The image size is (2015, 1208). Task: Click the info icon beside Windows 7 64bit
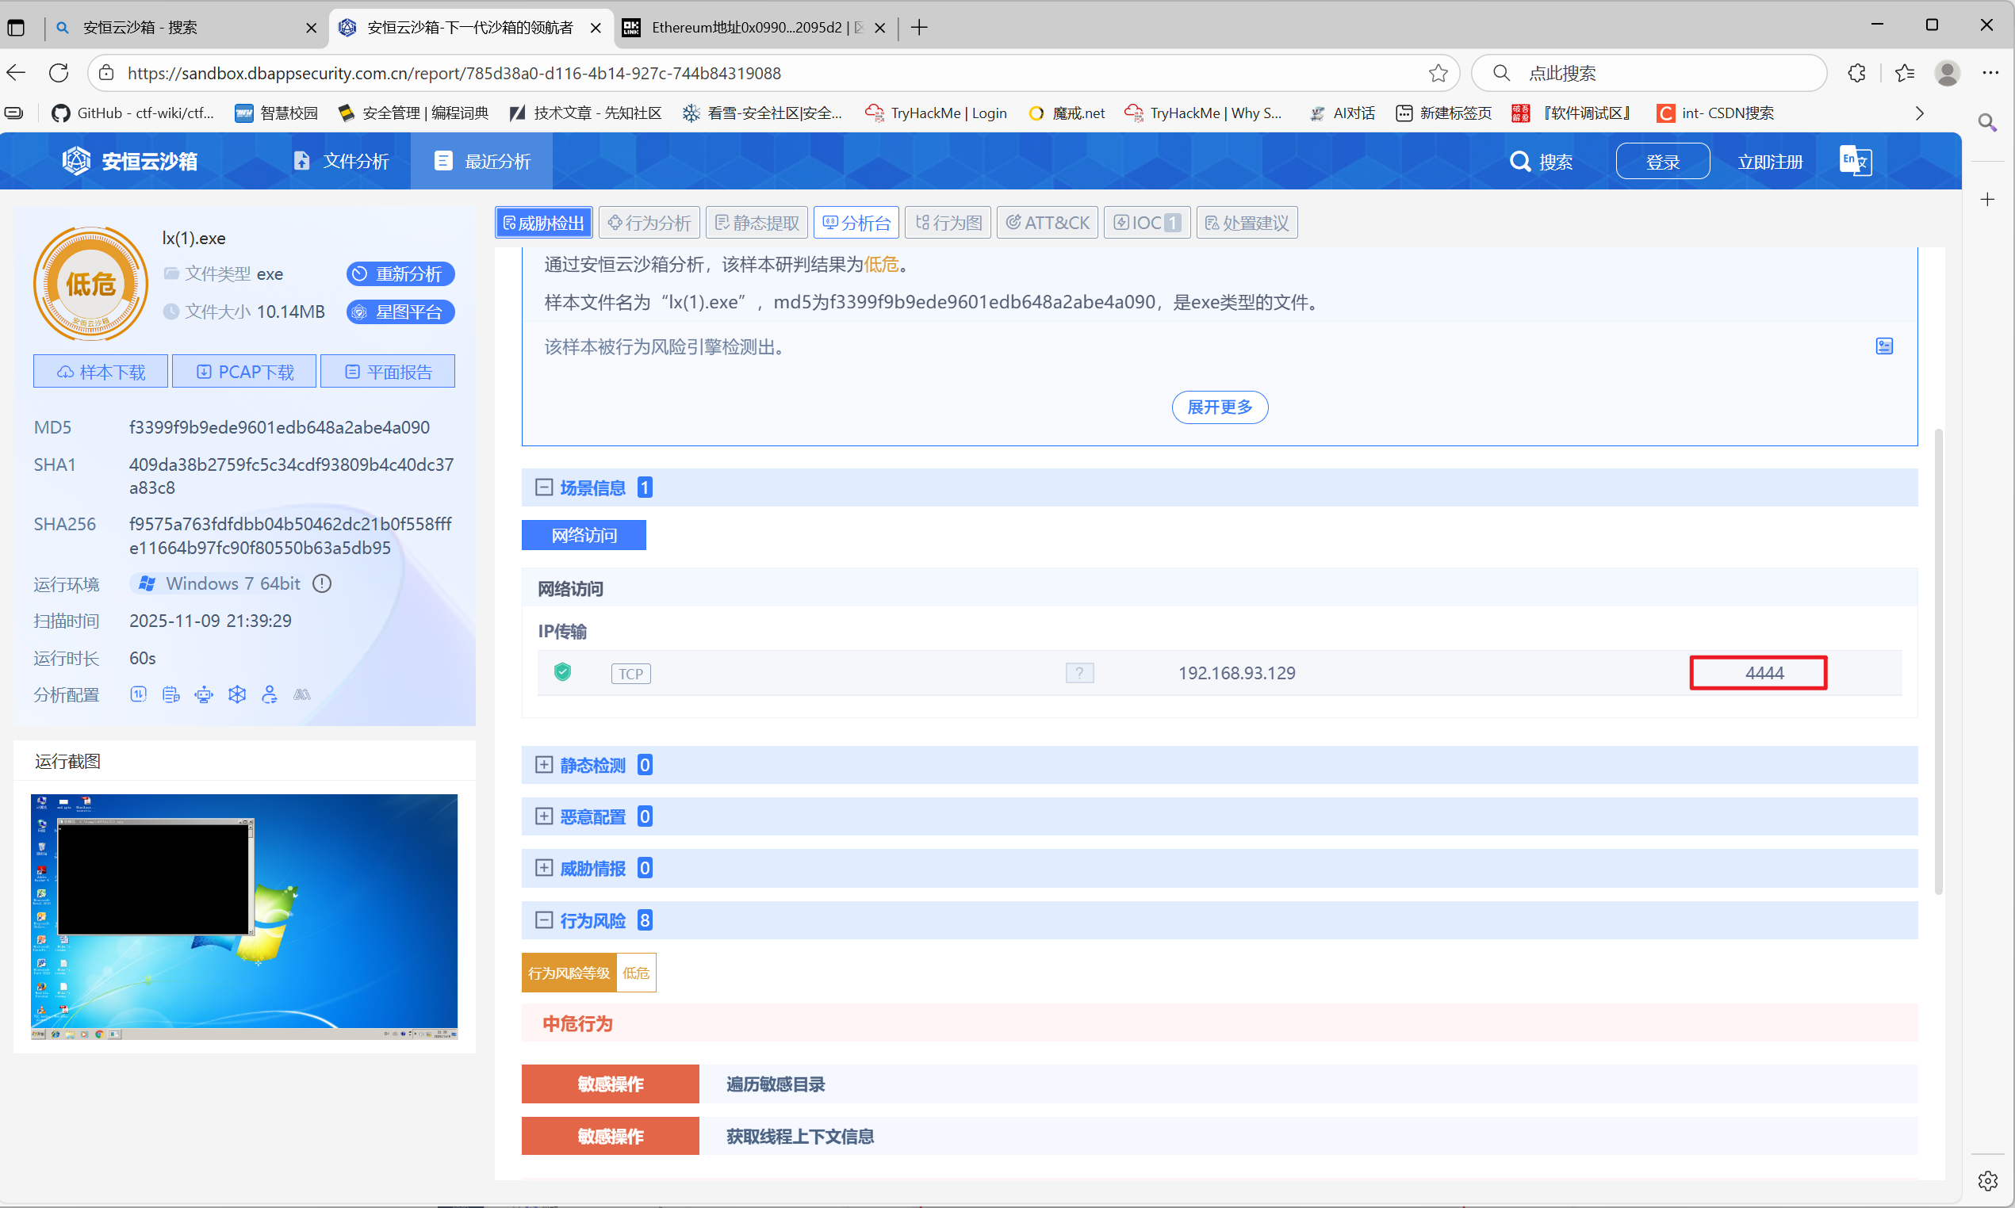323,583
